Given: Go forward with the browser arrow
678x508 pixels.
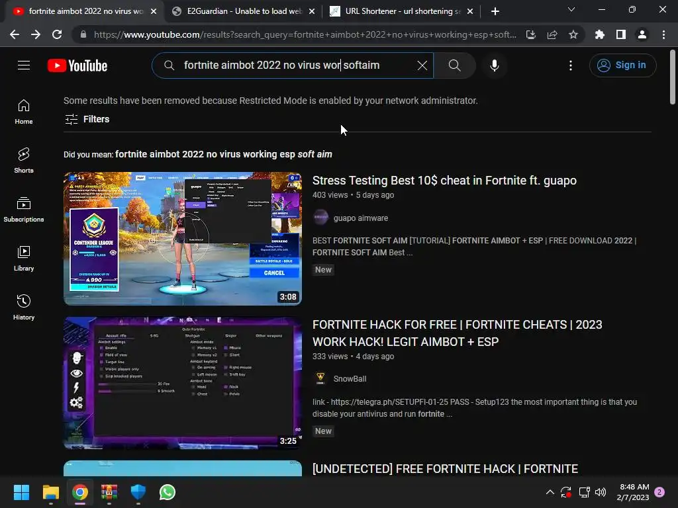Looking at the screenshot, I should coord(36,34).
